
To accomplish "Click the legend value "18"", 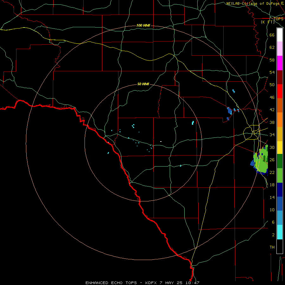I will 272,185.
